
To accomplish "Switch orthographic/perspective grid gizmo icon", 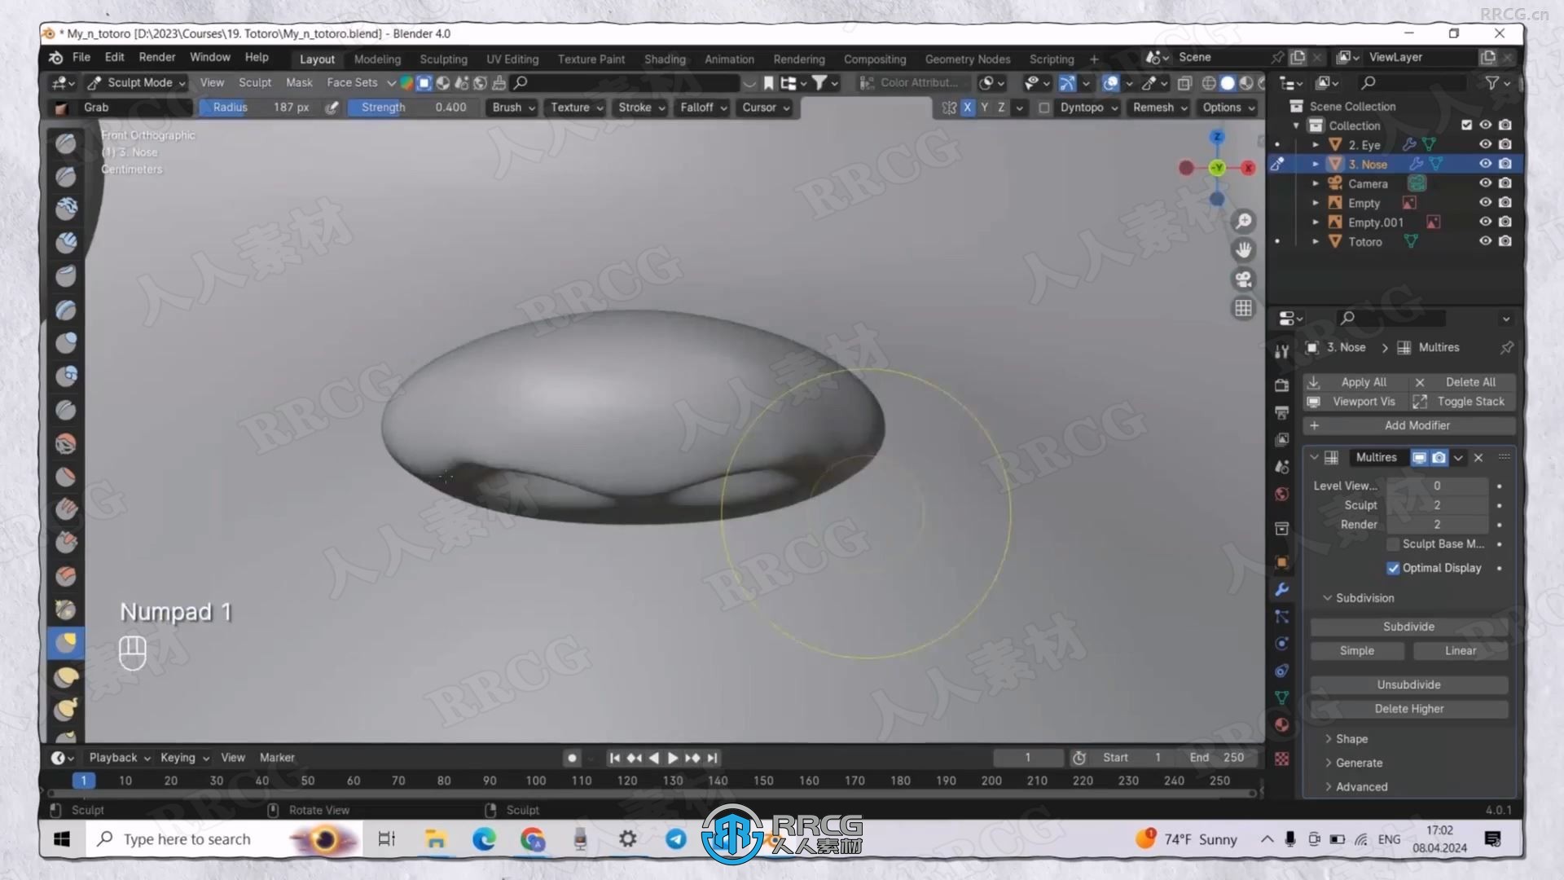I will point(1243,309).
